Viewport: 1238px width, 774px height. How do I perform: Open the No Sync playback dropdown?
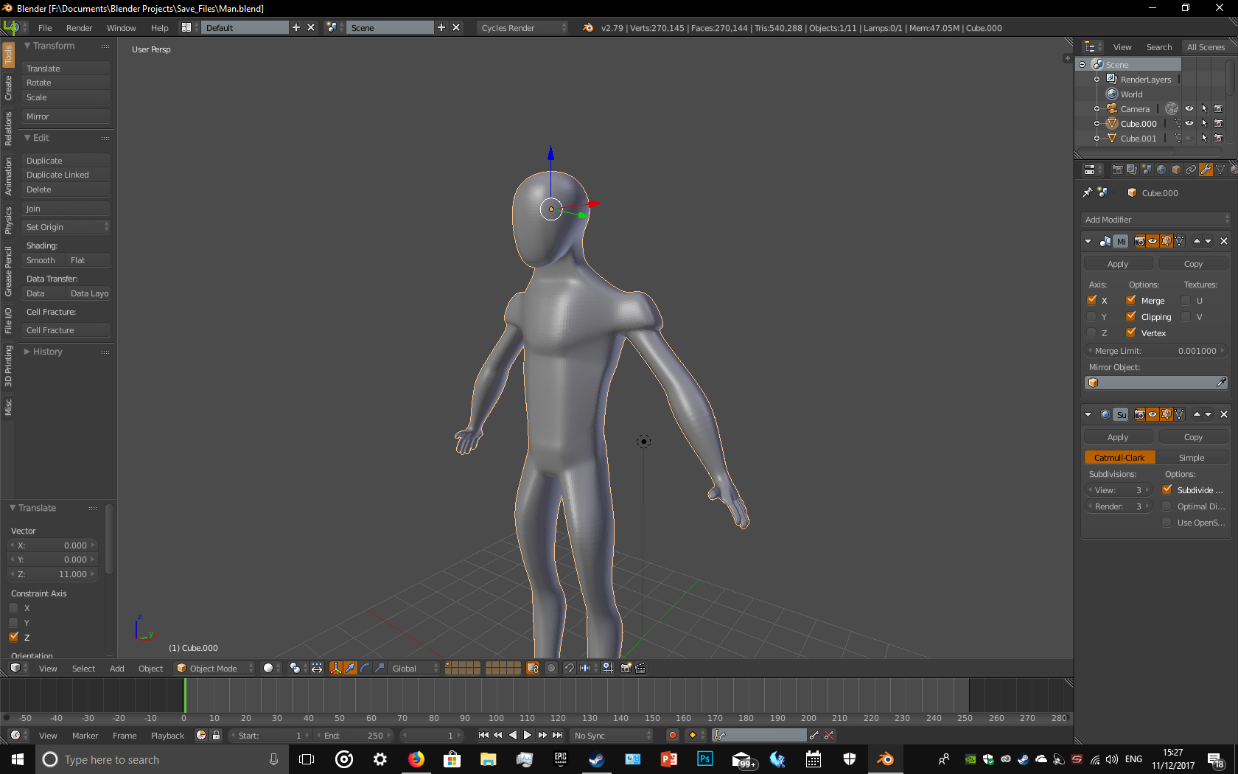tap(612, 735)
